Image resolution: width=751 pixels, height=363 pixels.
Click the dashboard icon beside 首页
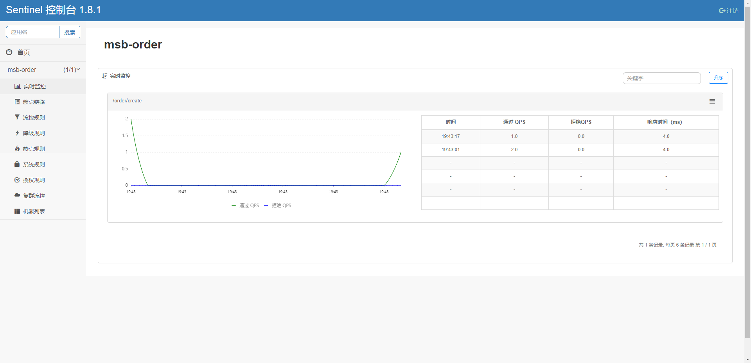click(9, 52)
